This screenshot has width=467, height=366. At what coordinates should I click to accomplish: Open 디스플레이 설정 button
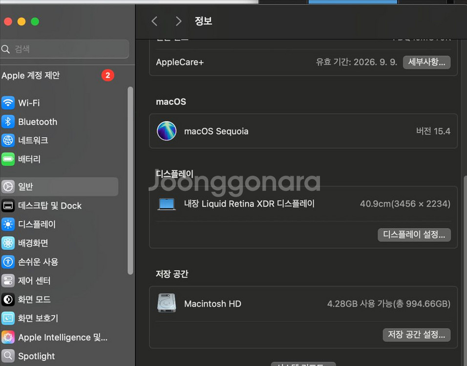pos(414,235)
